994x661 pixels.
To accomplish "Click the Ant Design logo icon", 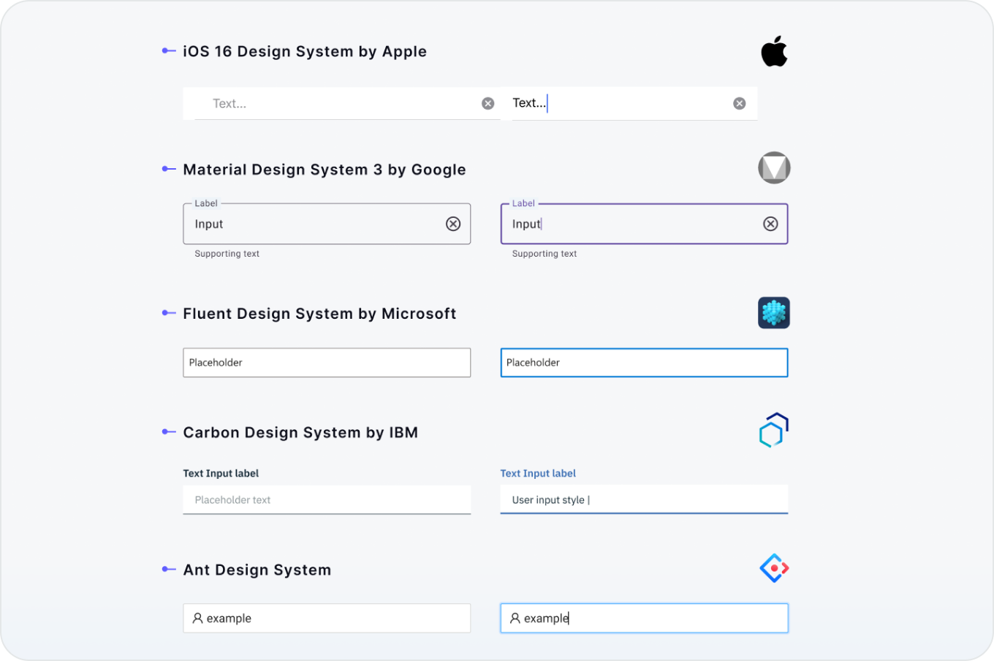I will coord(774,568).
